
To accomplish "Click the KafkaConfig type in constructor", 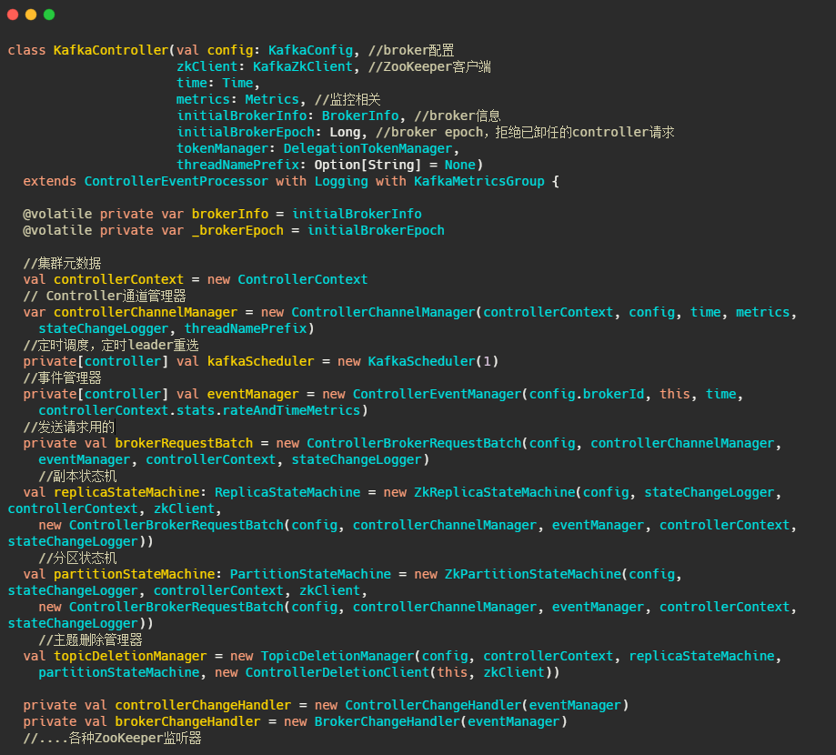I will pos(310,50).
